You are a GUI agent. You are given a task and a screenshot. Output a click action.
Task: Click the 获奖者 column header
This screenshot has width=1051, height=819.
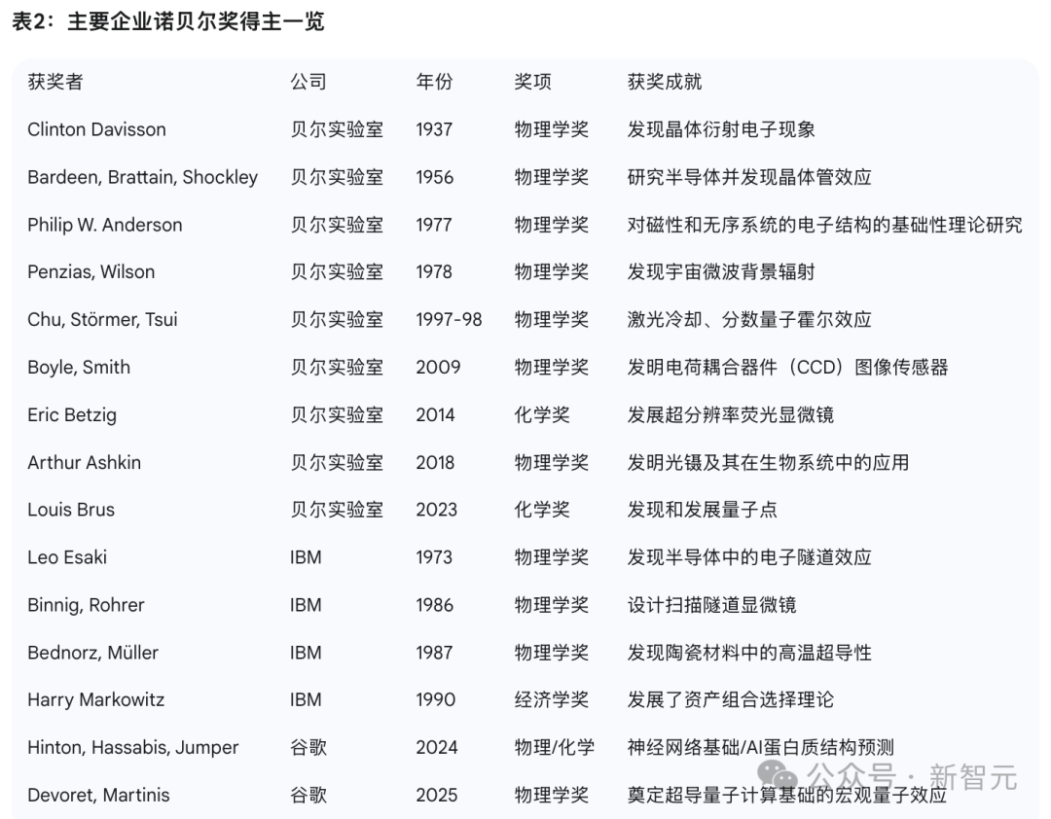54,82
